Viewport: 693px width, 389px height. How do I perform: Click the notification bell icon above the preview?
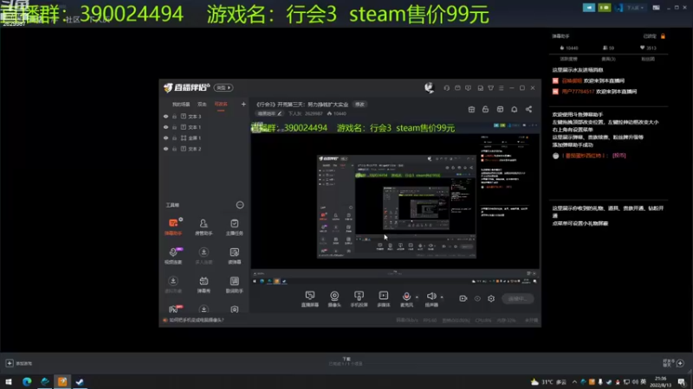(514, 109)
